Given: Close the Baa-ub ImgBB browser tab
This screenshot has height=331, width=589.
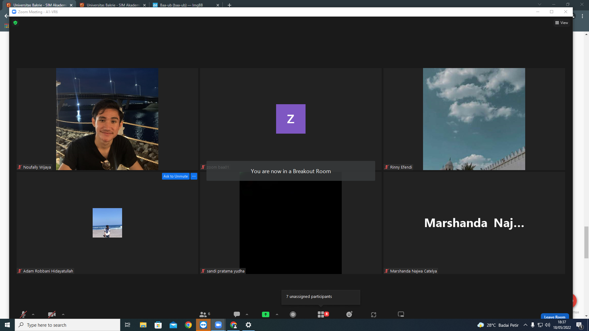Looking at the screenshot, I should click(218, 5).
